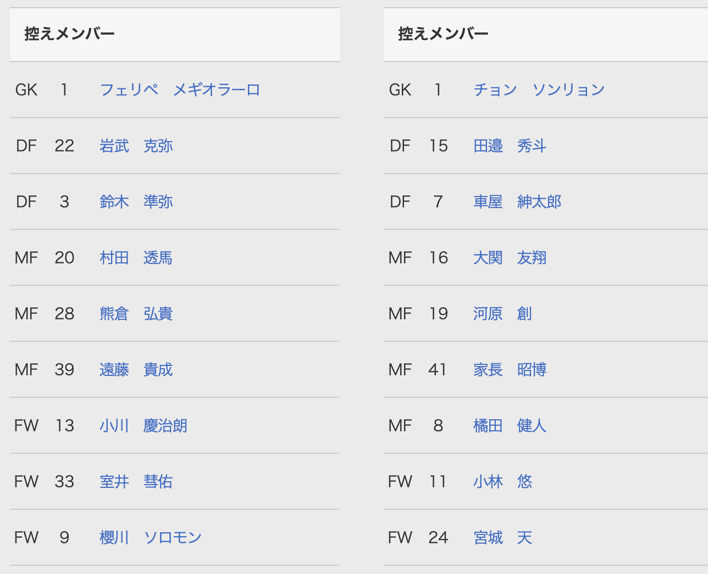Click right 控えメンバー section header
The width and height of the screenshot is (708, 574).
[x=443, y=34]
